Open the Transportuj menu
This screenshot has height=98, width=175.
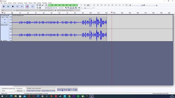20,3
